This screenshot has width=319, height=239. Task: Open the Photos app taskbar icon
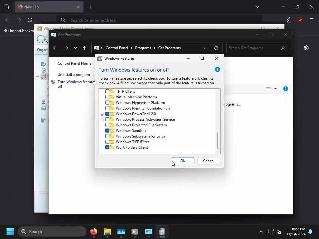[x=121, y=232]
